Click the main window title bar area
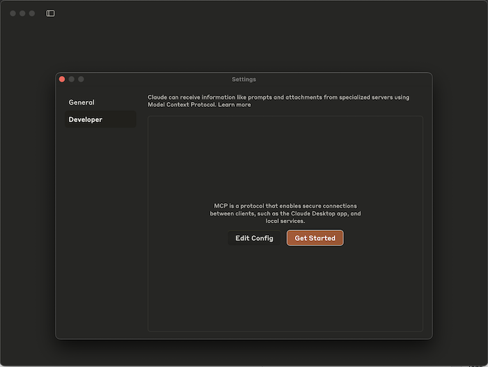488x367 pixels. coord(244,13)
